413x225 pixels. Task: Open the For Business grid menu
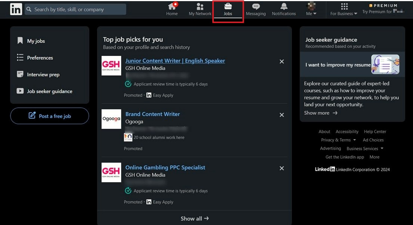click(344, 6)
